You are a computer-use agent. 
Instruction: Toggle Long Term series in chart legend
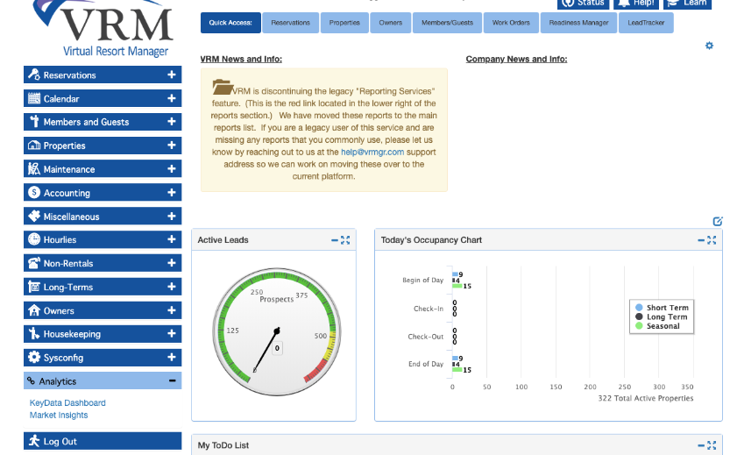[x=662, y=316]
